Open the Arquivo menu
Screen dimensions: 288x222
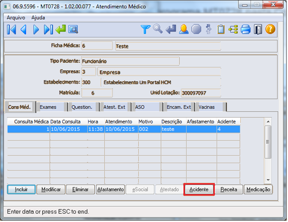[x=16, y=18]
